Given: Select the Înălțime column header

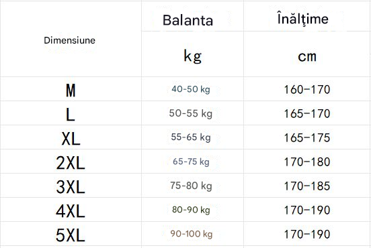Looking at the screenshot, I should click(x=307, y=16).
